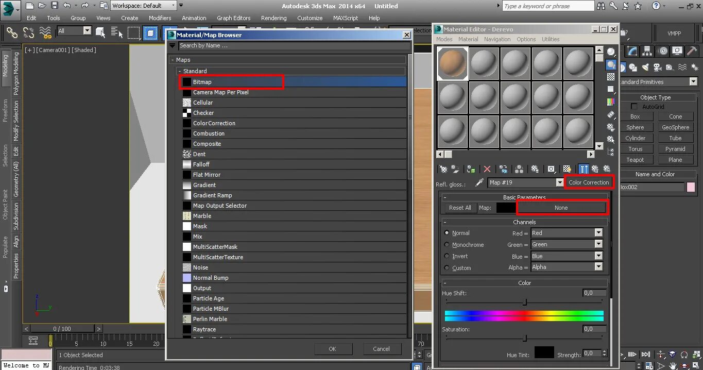Choose Rectangular Selection Region tool
703x370 pixels.
pyautogui.click(x=134, y=33)
